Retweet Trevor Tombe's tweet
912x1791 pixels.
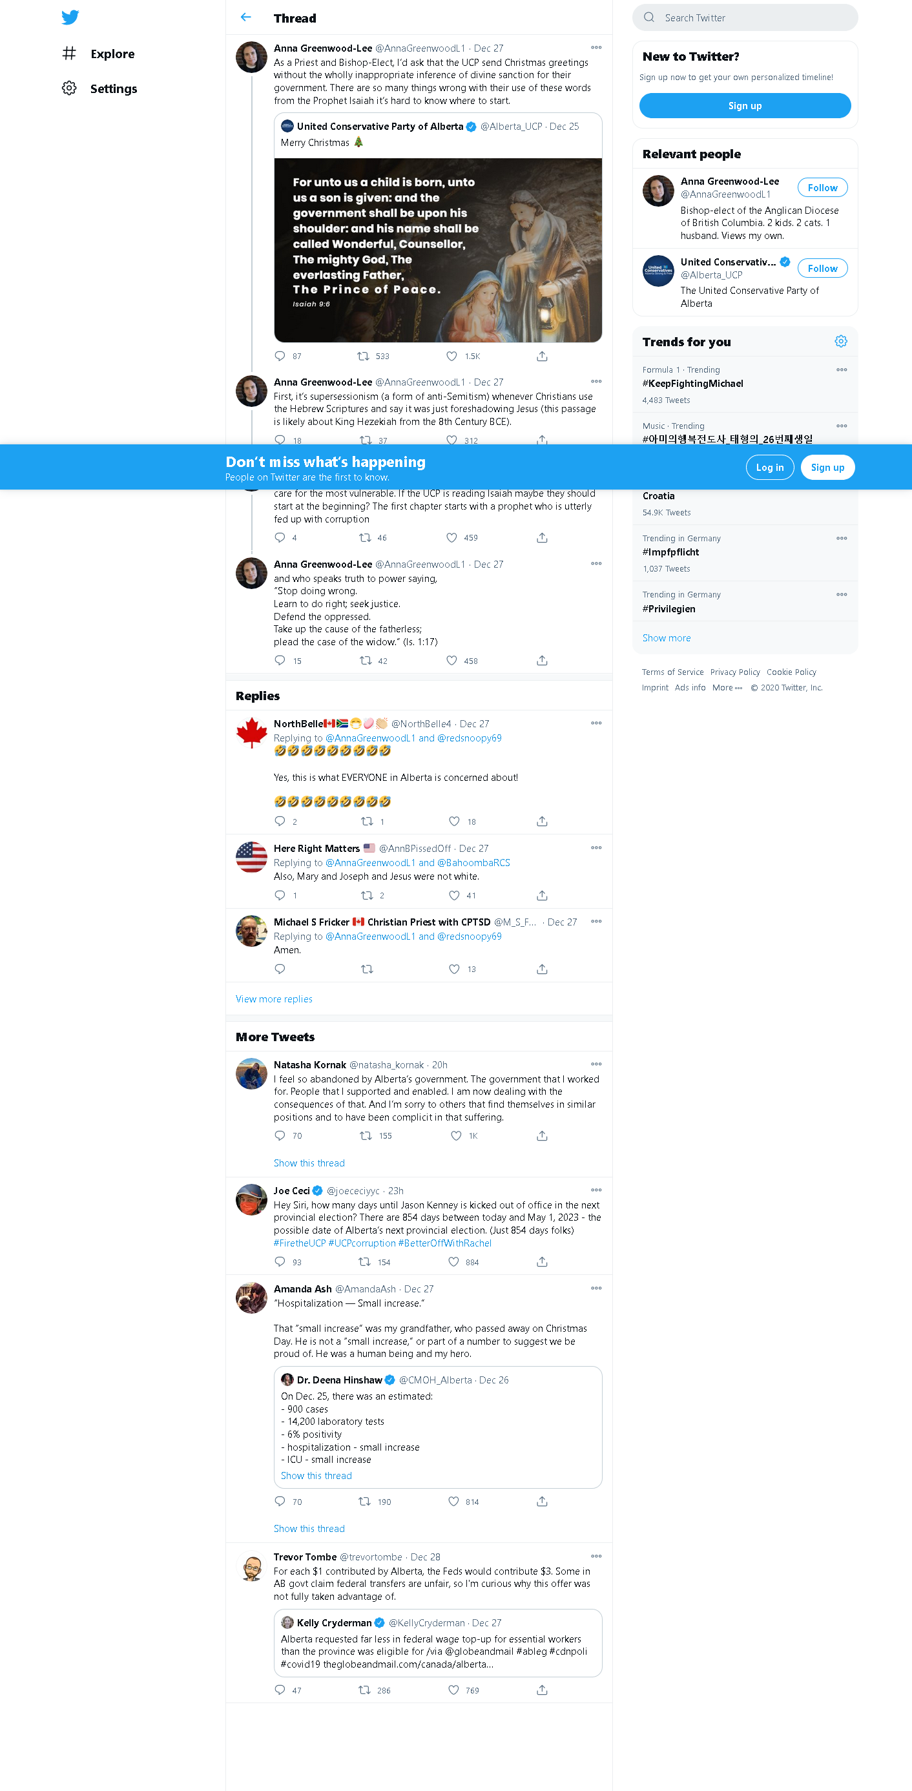pos(364,1690)
